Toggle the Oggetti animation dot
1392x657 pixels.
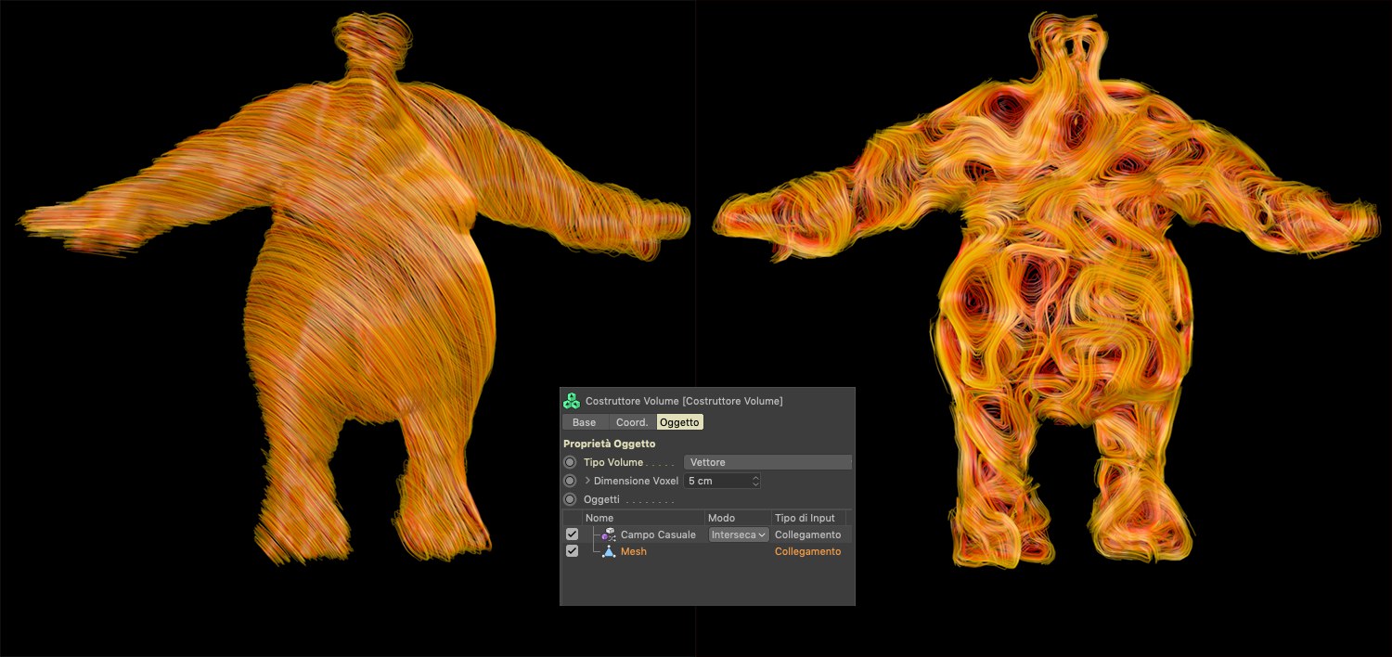[x=570, y=499]
